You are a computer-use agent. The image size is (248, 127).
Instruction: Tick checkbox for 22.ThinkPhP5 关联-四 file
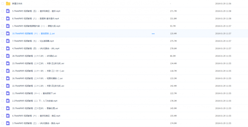pyautogui.click(x=3, y=86)
